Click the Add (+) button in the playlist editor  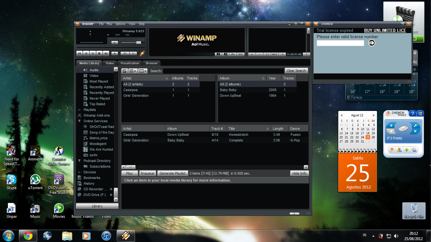click(x=252, y=54)
